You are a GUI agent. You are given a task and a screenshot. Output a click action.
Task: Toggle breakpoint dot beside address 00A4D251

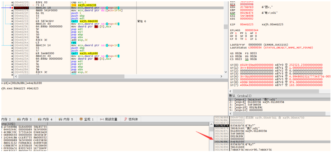(12, 53)
